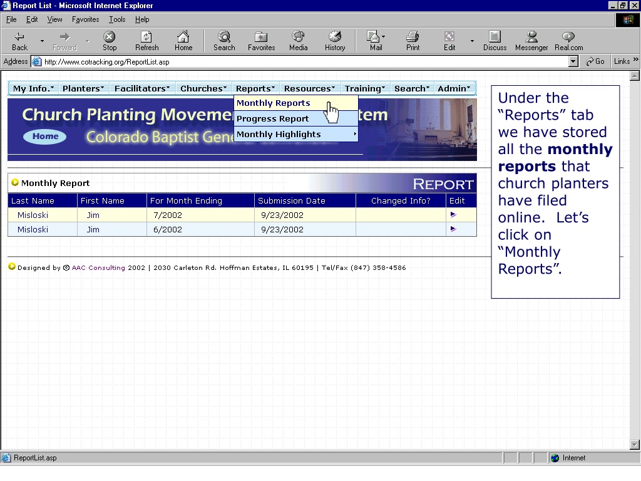Viewport: 641px width, 481px height.
Task: Open the Media toolbar button
Action: [298, 41]
